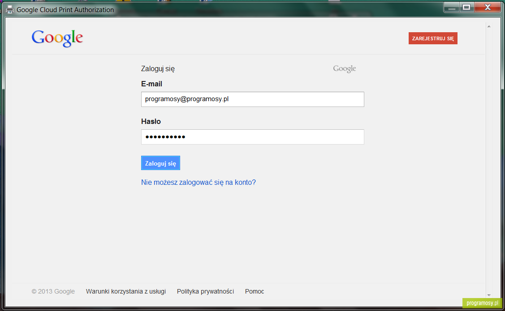Click the Hasło label

(x=151, y=122)
